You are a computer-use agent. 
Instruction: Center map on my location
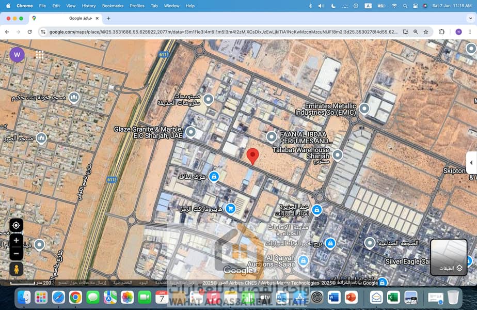pyautogui.click(x=16, y=225)
